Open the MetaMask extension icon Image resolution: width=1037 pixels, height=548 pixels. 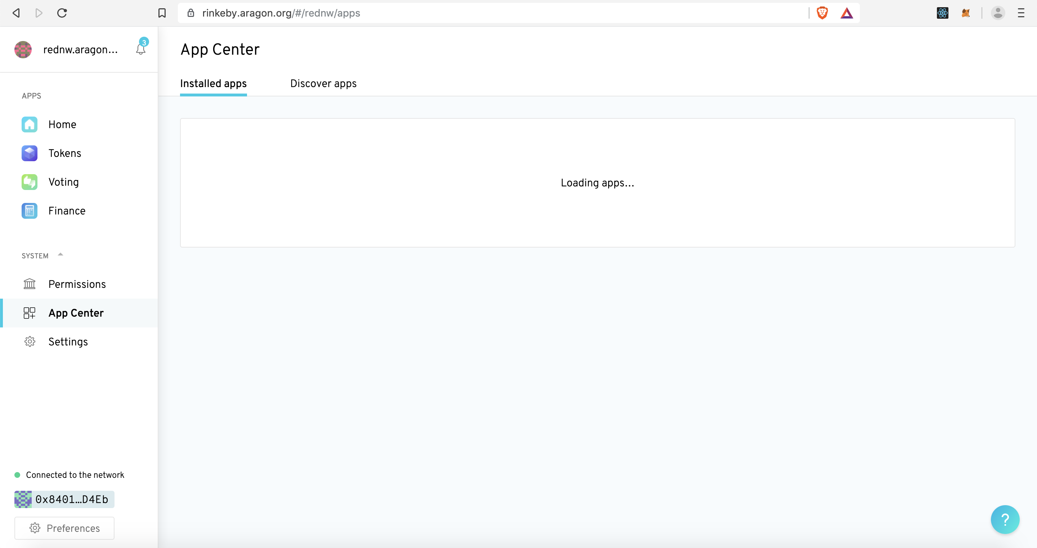click(x=966, y=13)
